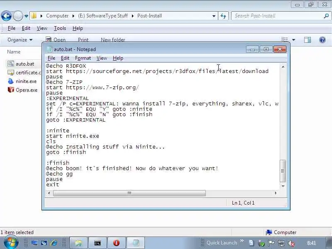
Task: Expand Quick Launch toolbar chevron
Action: 242,241
